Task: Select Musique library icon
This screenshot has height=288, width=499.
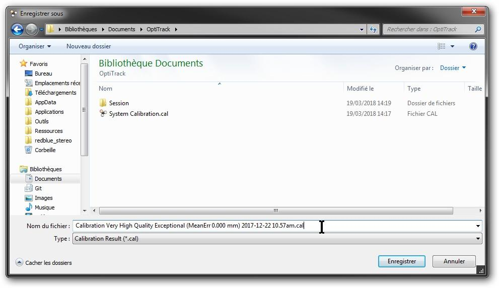Action: pyautogui.click(x=29, y=207)
